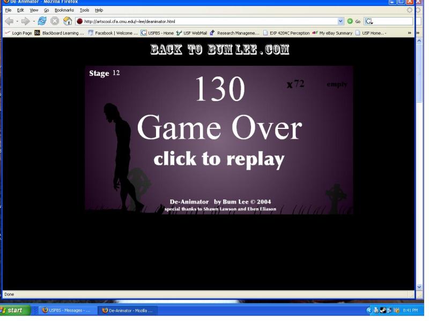This screenshot has width=429, height=321.
Task: Click the score "130"
Action: click(x=220, y=89)
